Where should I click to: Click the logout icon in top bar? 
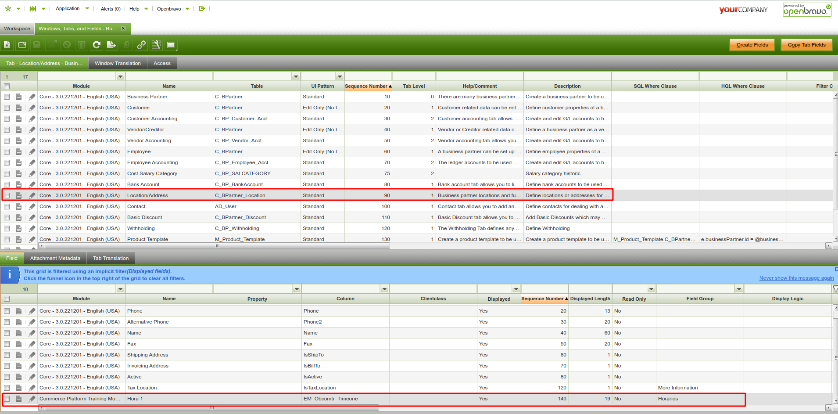202,8
